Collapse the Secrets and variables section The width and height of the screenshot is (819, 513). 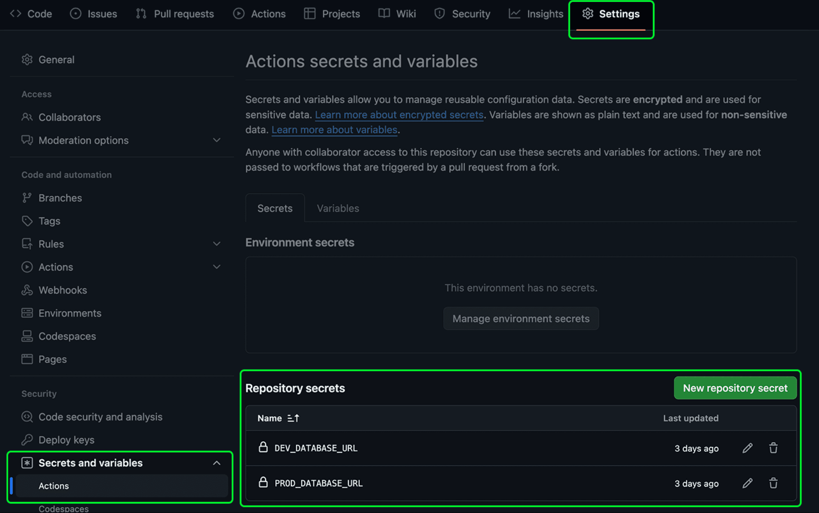tap(216, 463)
